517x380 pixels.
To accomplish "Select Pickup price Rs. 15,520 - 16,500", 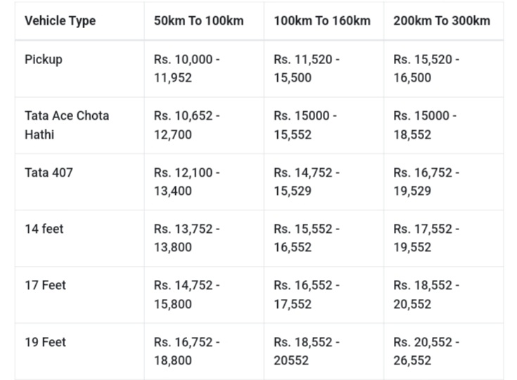I will (426, 68).
